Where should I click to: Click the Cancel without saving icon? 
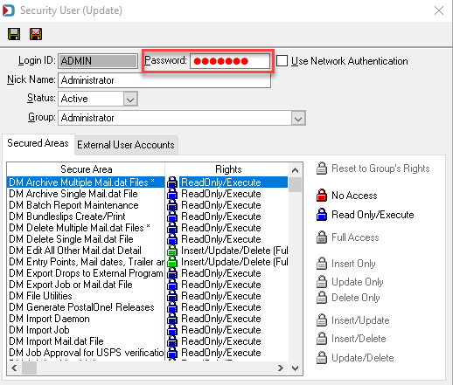(x=36, y=34)
